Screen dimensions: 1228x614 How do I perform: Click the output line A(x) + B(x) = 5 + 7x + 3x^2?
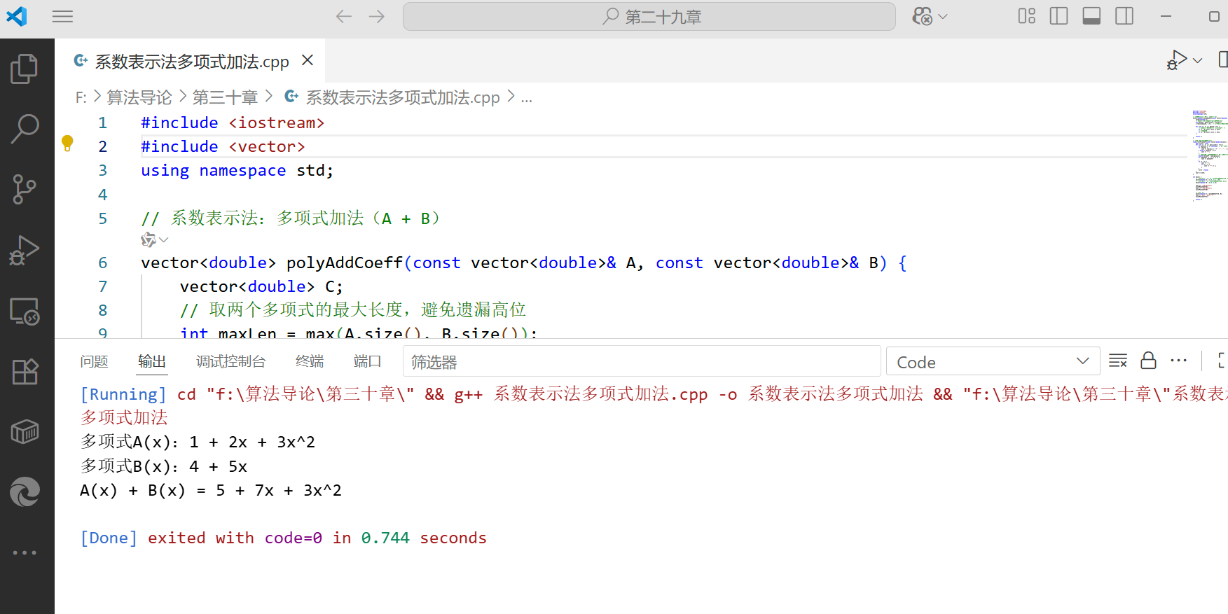tap(211, 491)
